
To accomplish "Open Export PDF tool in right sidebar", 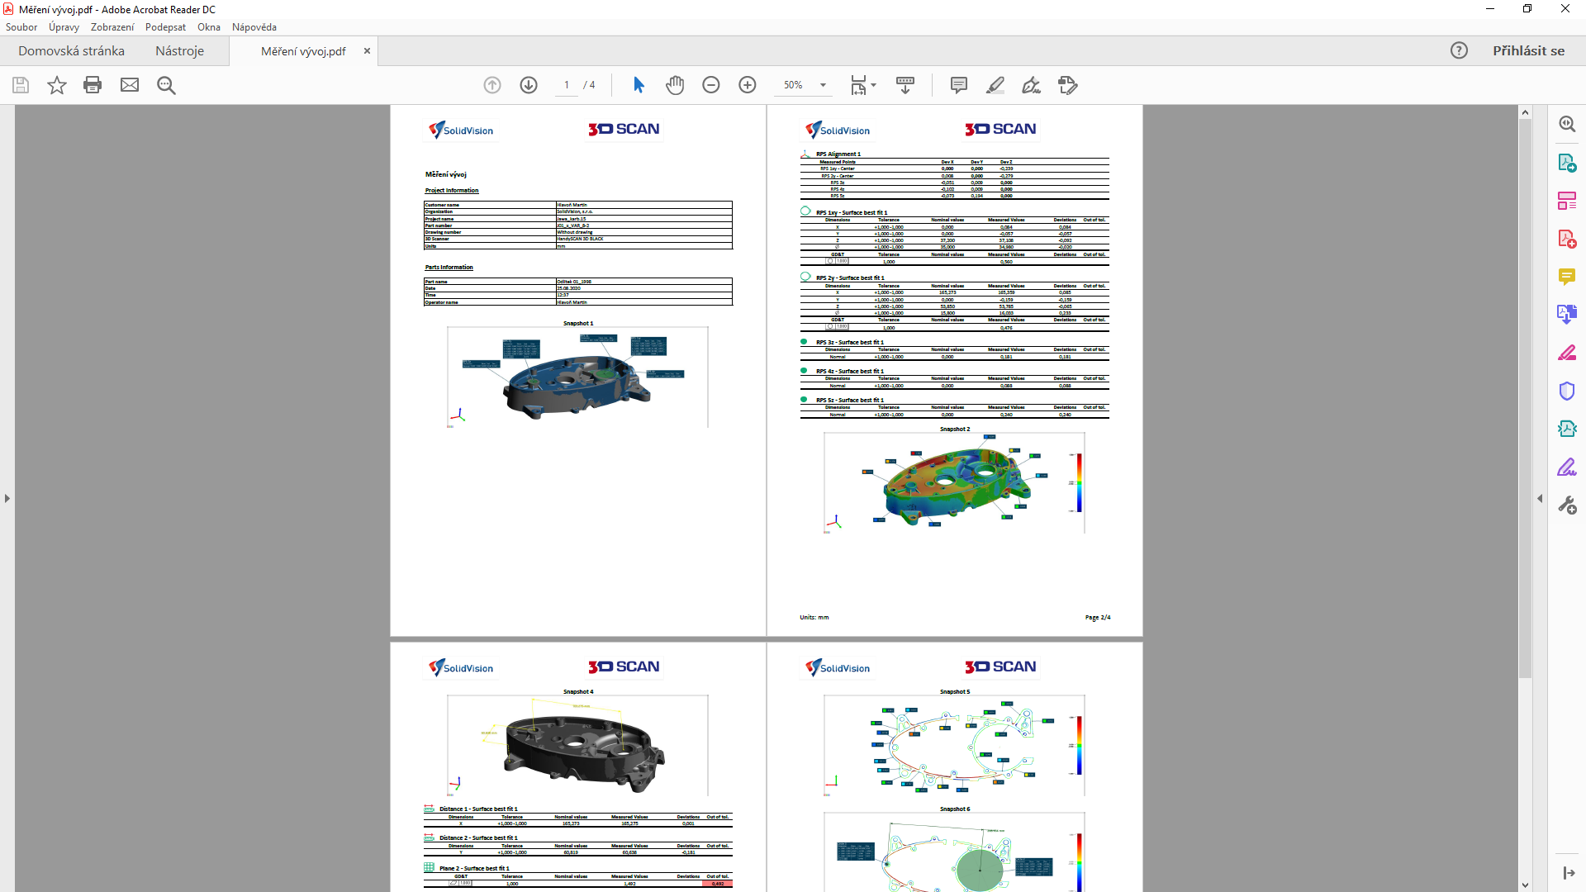I will [1567, 163].
